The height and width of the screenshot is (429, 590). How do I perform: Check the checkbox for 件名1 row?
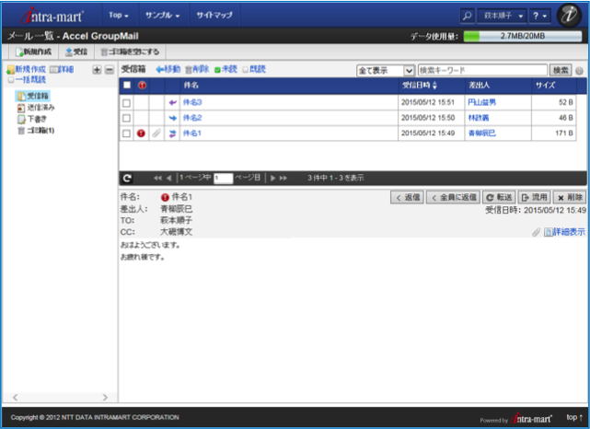[126, 133]
